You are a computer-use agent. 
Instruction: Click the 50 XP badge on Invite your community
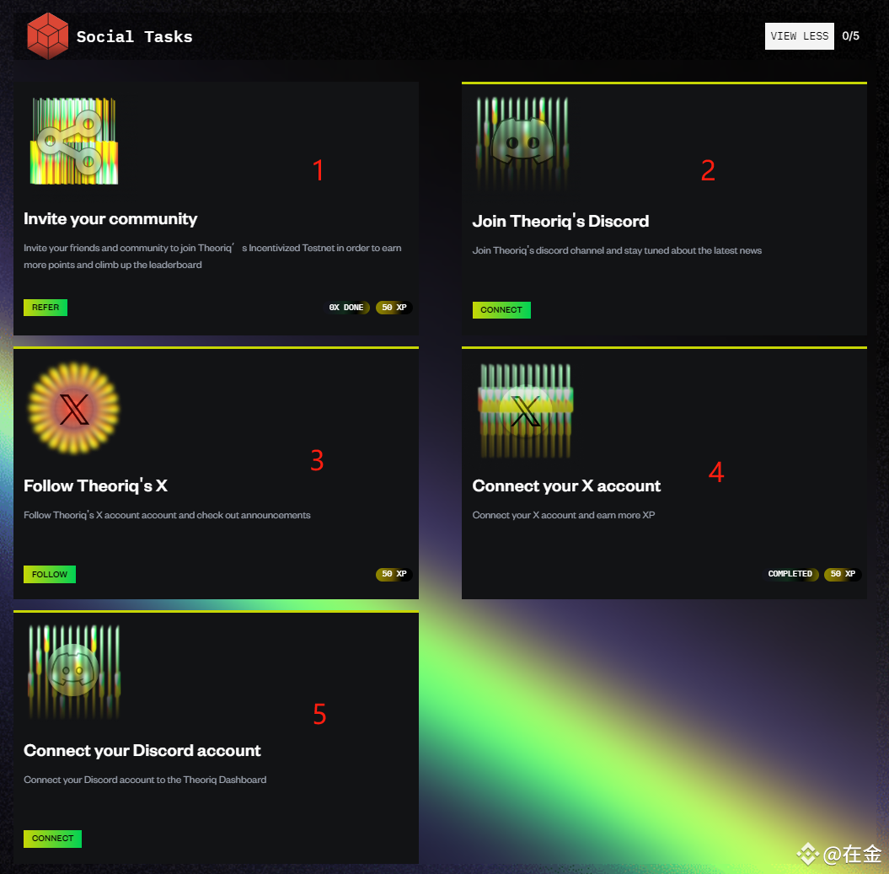click(394, 308)
